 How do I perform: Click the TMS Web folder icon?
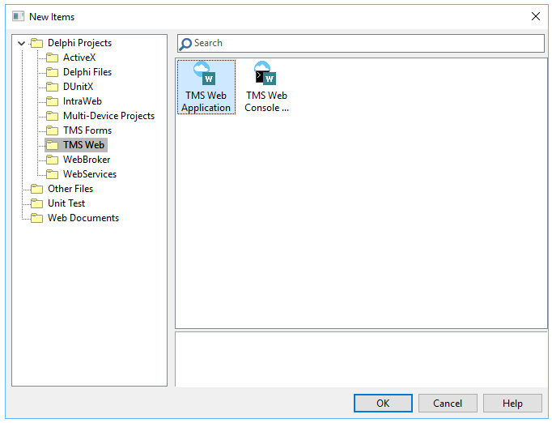[x=52, y=145]
